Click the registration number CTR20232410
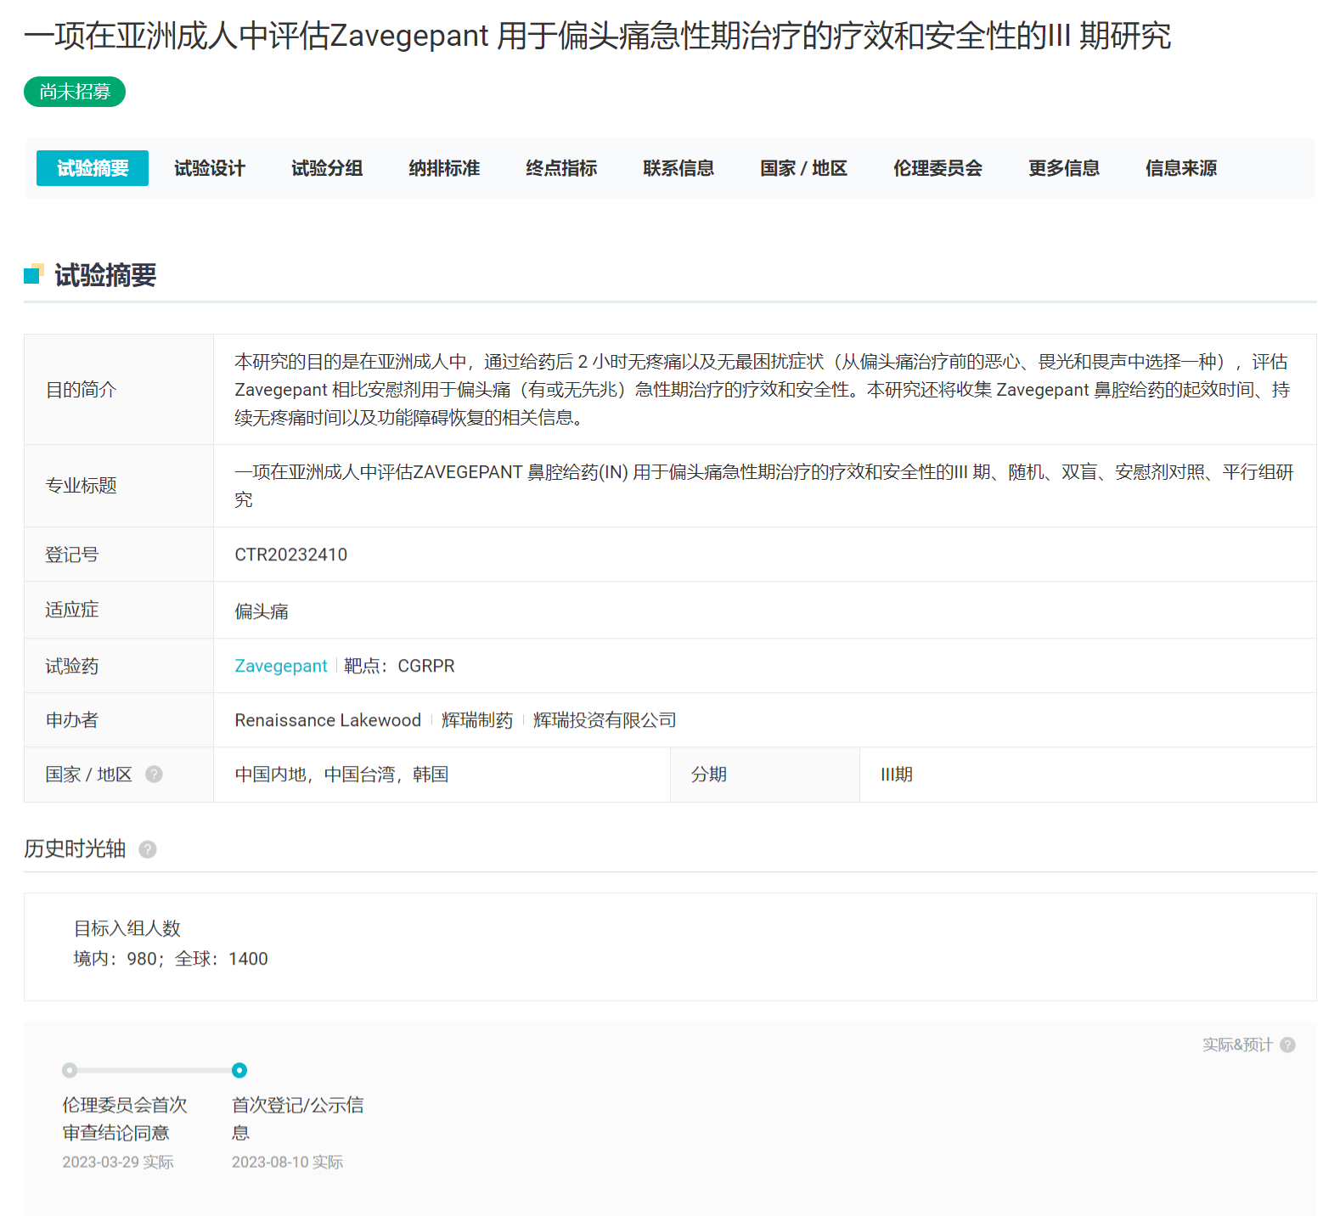 (x=290, y=555)
